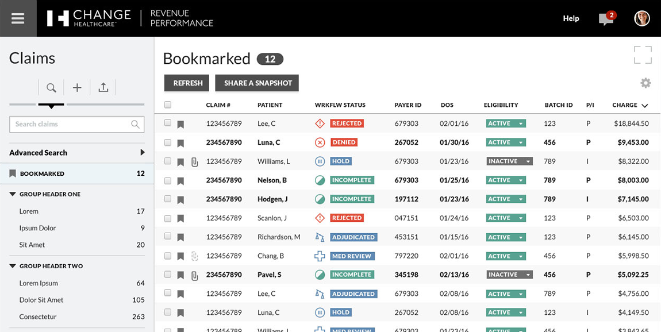The width and height of the screenshot is (661, 332).
Task: Expand view to fullscreen
Action: (x=643, y=55)
